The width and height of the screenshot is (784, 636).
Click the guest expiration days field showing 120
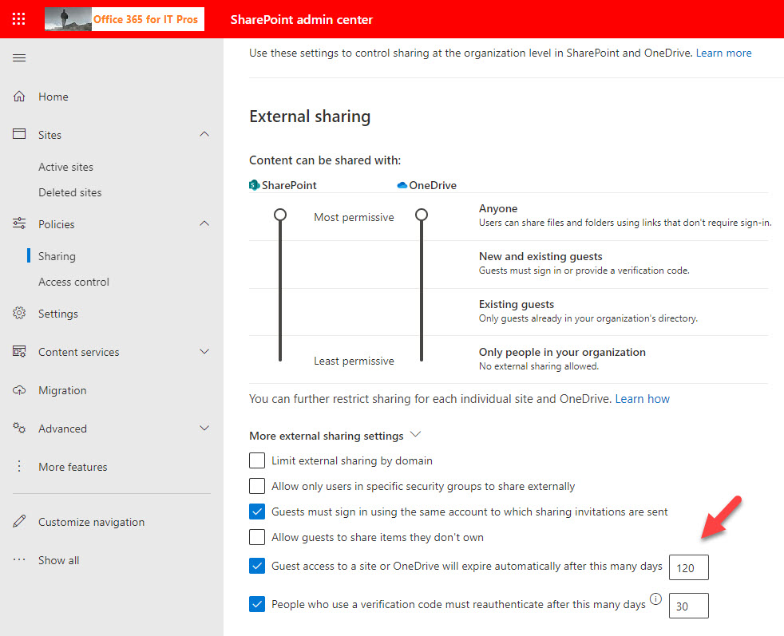click(x=688, y=568)
